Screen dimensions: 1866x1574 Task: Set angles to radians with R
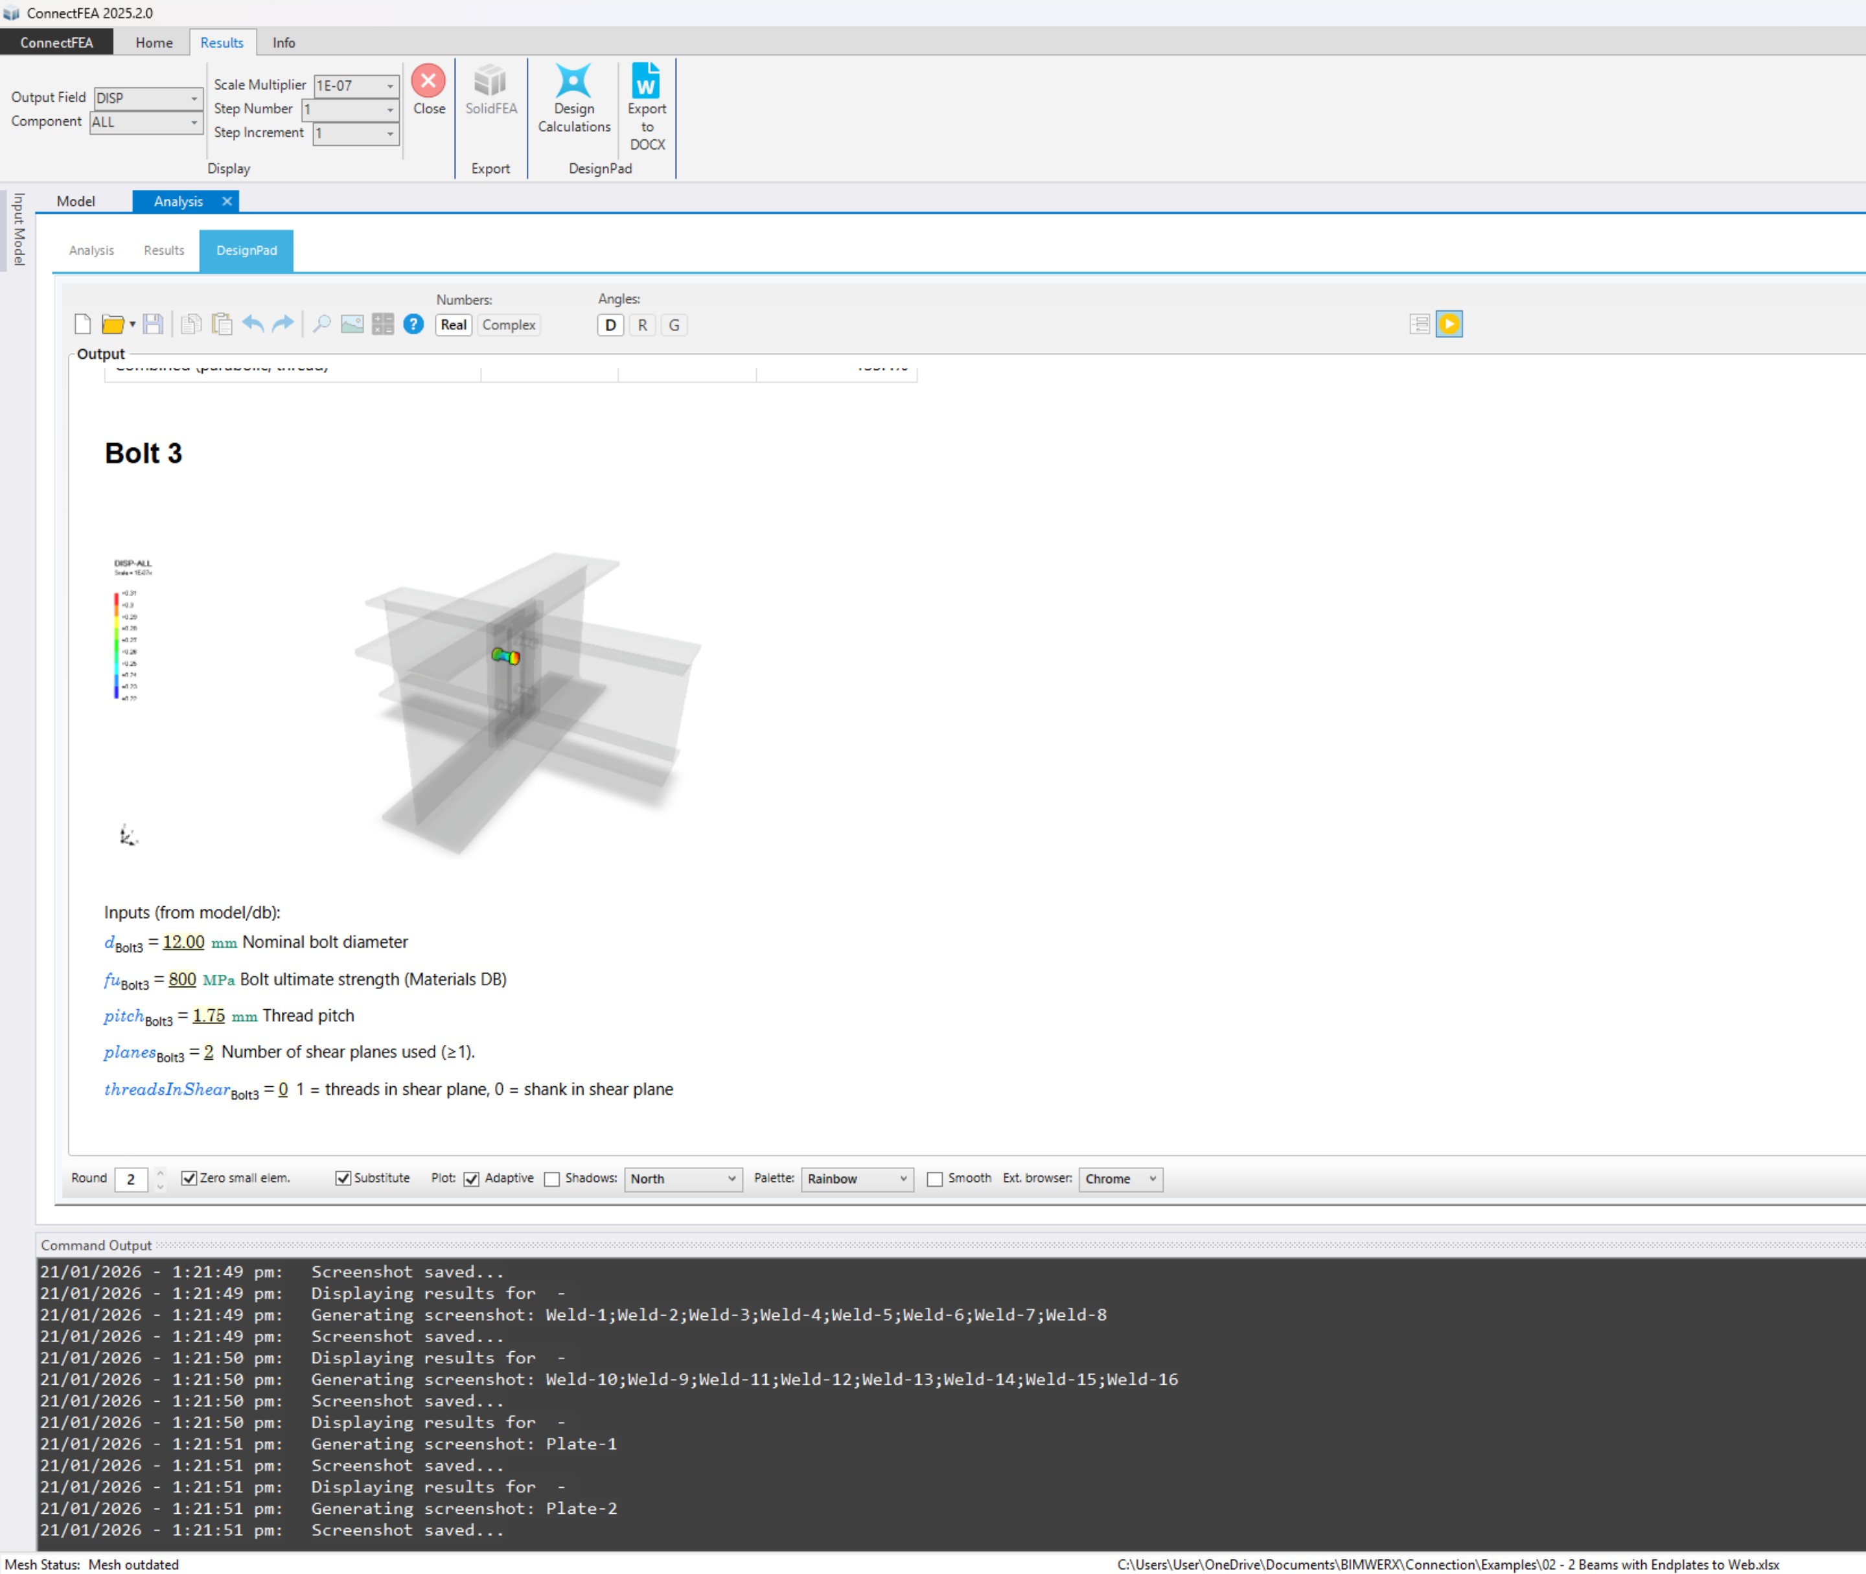click(643, 325)
